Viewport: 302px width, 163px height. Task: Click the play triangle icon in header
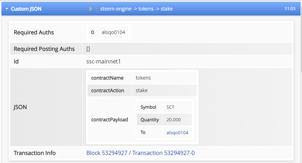tap(91, 9)
